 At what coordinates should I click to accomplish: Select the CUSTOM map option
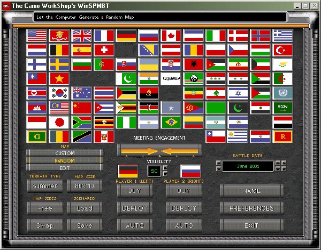(x=65, y=153)
